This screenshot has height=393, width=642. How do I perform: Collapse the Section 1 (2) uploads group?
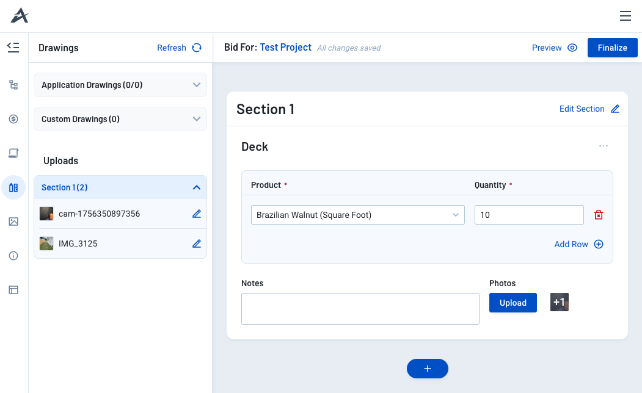click(x=120, y=187)
